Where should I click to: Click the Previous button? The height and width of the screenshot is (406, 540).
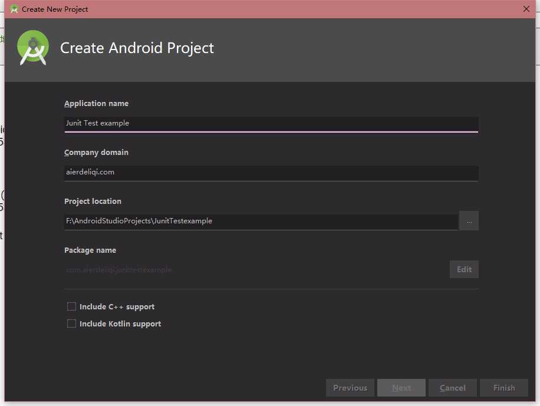click(x=350, y=388)
